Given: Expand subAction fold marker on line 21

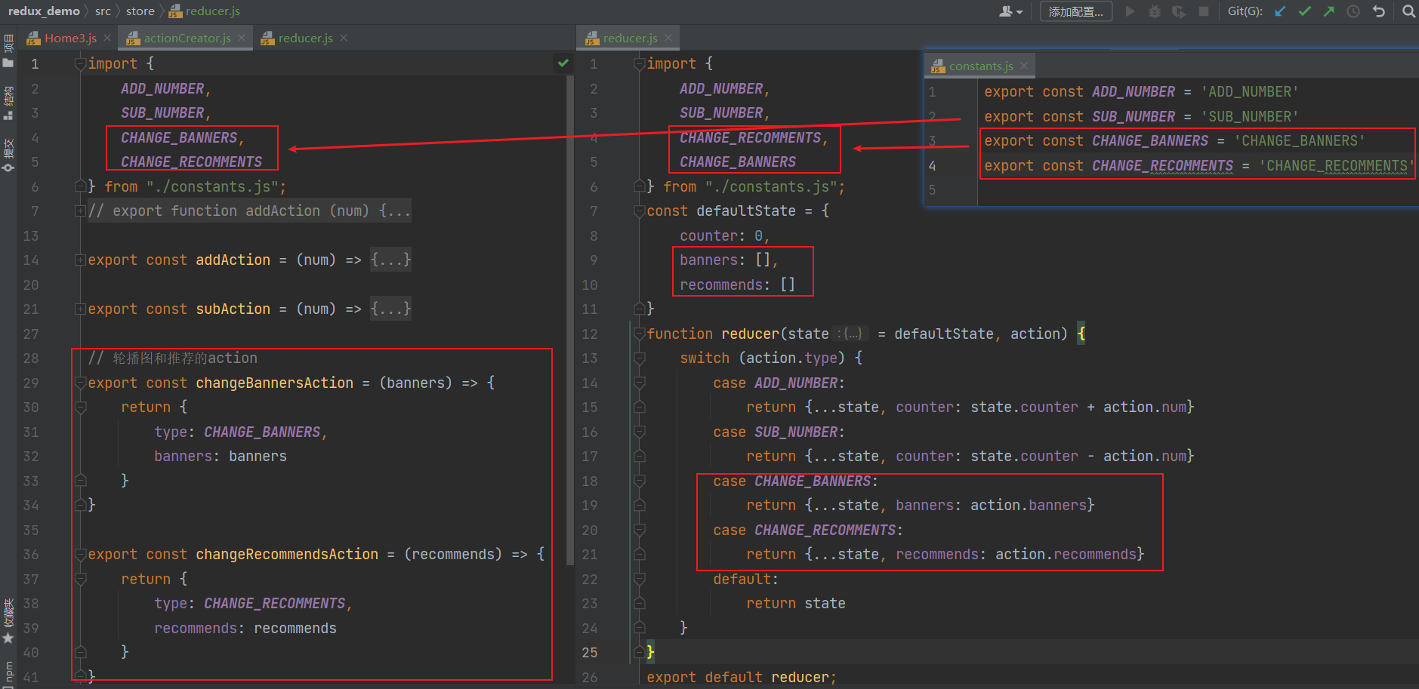Looking at the screenshot, I should click(80, 309).
